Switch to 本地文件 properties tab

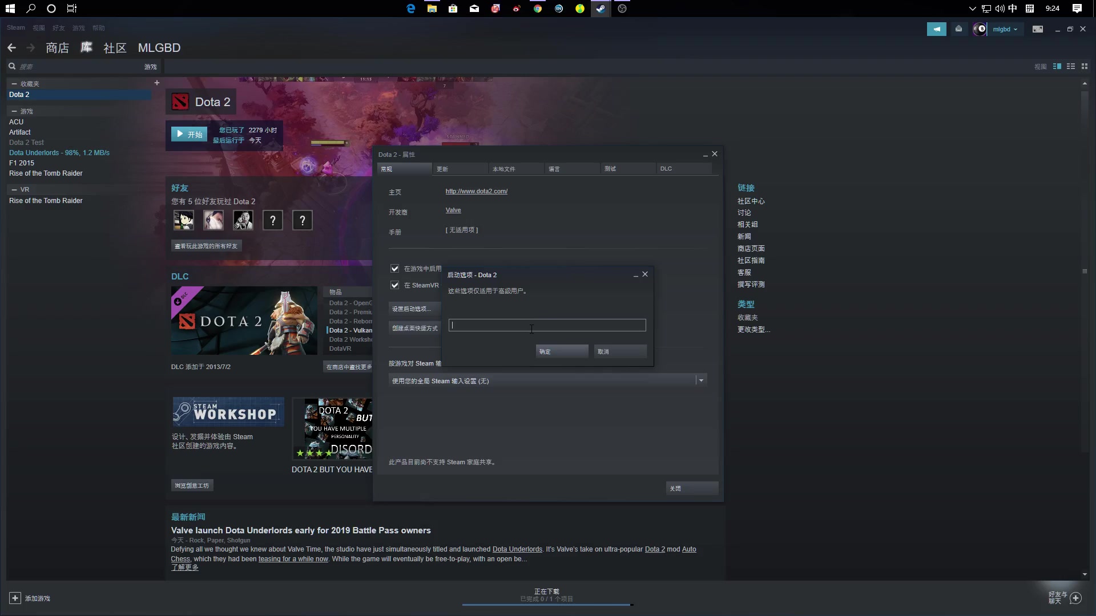503,168
